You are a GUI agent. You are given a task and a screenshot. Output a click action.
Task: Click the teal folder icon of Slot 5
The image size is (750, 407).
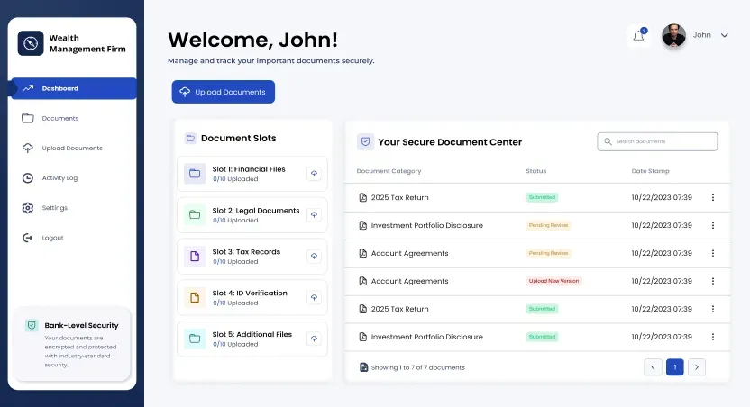click(195, 339)
